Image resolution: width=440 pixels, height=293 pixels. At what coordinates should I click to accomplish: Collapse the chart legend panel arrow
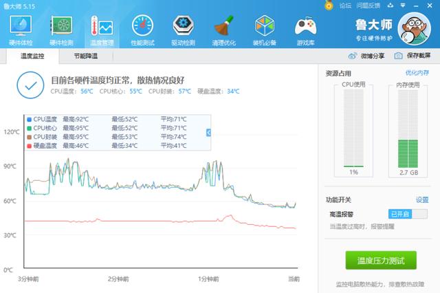208,133
